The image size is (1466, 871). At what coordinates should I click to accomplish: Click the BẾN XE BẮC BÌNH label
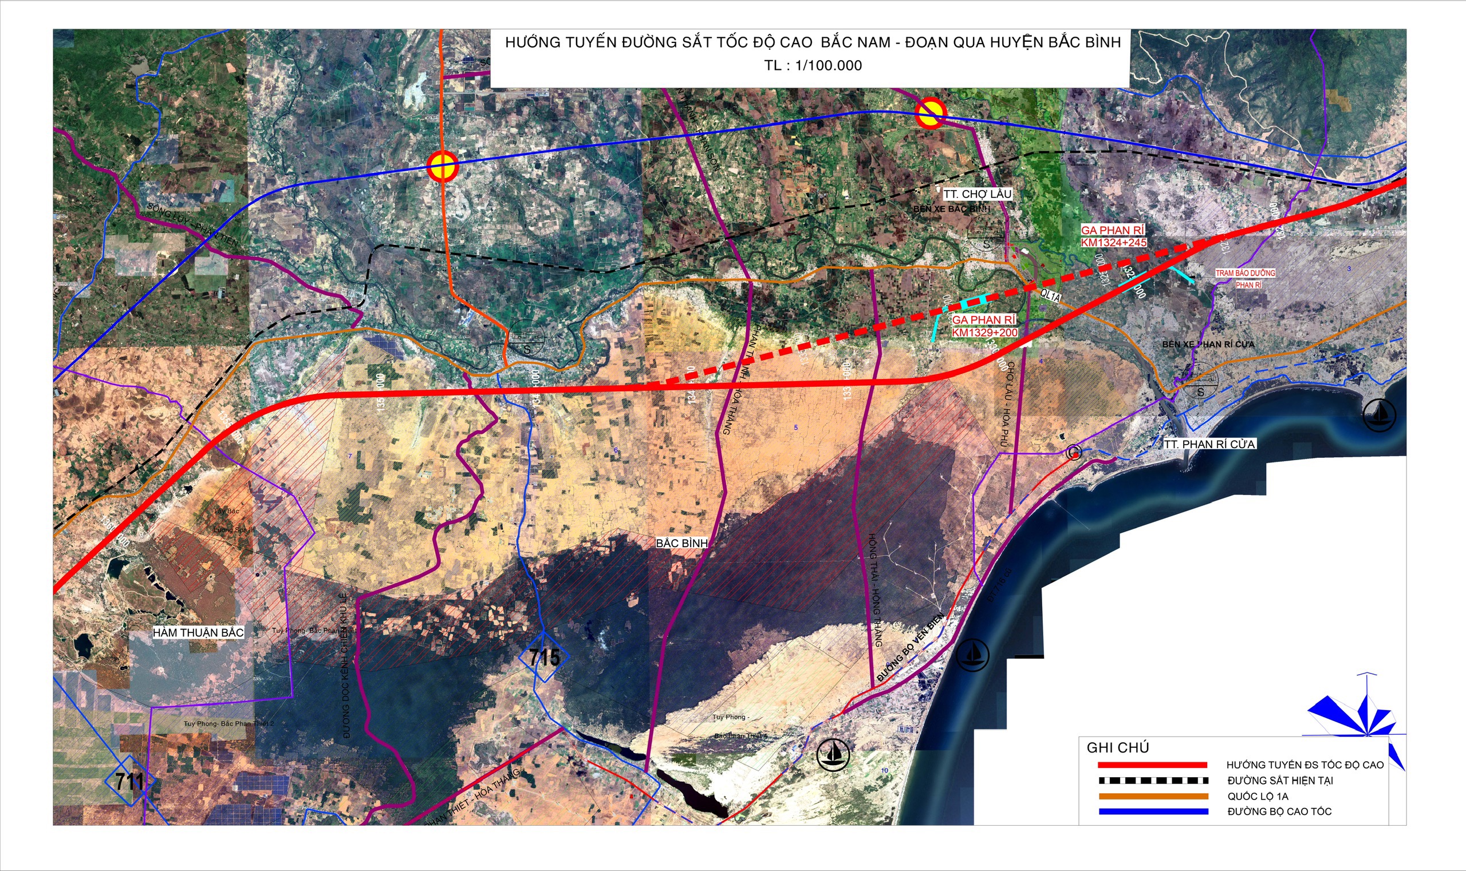952,209
